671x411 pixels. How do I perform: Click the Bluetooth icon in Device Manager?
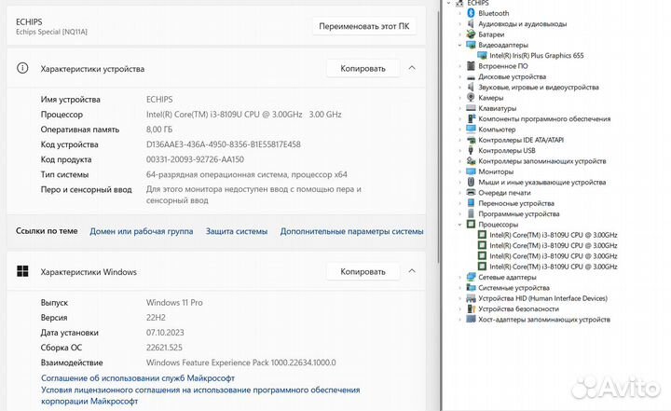pos(472,13)
